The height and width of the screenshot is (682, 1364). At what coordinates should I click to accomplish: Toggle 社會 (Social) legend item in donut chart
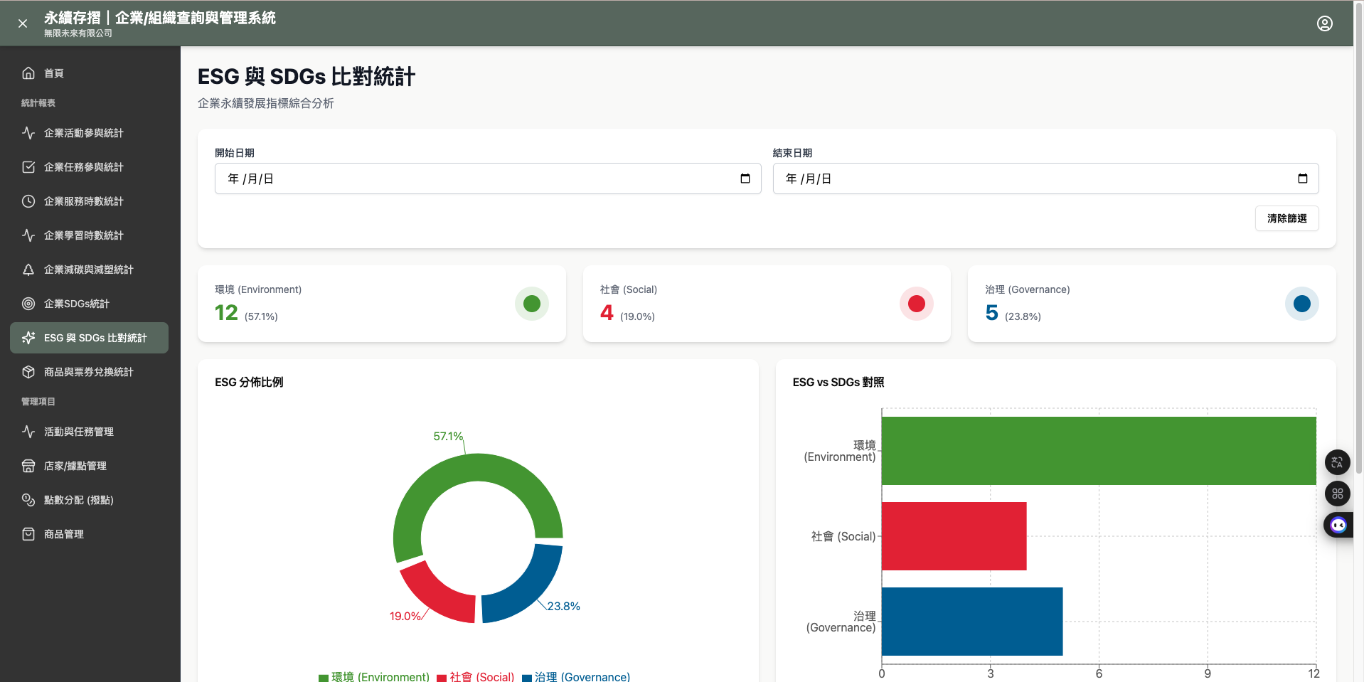click(475, 676)
